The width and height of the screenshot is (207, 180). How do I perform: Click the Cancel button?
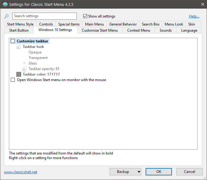[x=189, y=172]
